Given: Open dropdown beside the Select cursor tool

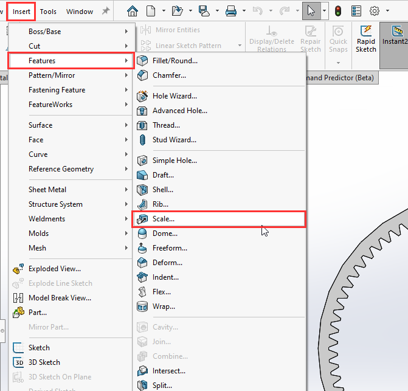Looking at the screenshot, I should pyautogui.click(x=325, y=11).
